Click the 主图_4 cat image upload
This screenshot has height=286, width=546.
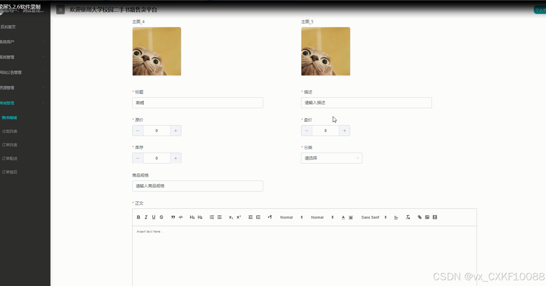click(157, 51)
